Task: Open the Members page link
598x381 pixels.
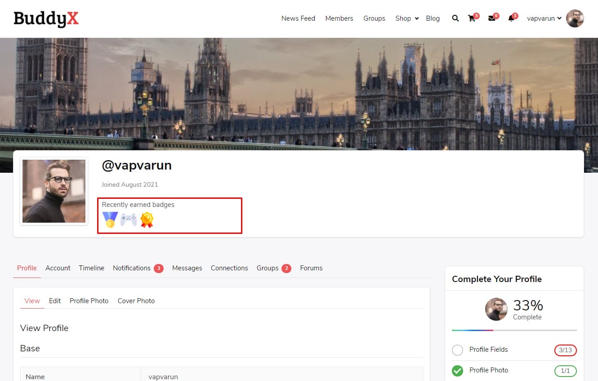Action: [x=339, y=18]
